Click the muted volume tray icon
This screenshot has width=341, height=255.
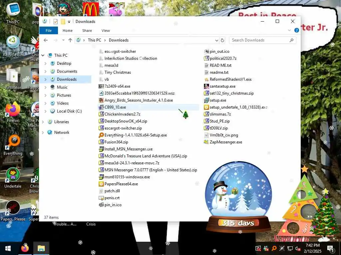[x=298, y=248]
